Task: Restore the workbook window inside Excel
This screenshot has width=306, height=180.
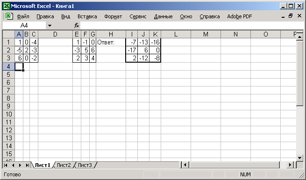Action: (291, 16)
